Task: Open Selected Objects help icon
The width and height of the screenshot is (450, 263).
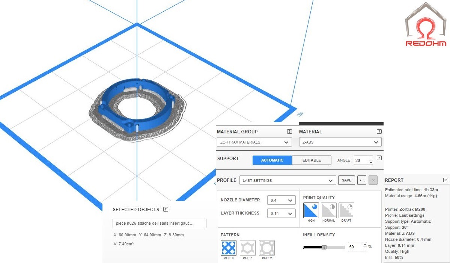Action: (166, 209)
